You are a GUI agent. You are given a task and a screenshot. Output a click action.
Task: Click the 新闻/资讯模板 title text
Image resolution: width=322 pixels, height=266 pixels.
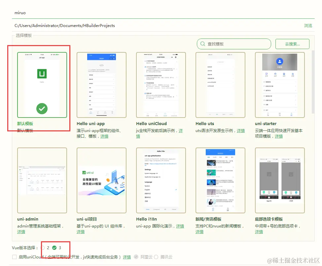click(x=208, y=219)
